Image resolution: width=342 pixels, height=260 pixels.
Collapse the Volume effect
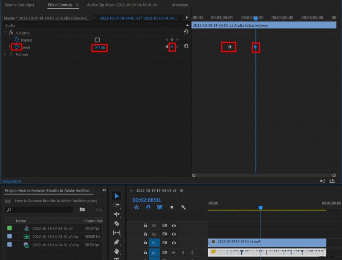click(6, 33)
